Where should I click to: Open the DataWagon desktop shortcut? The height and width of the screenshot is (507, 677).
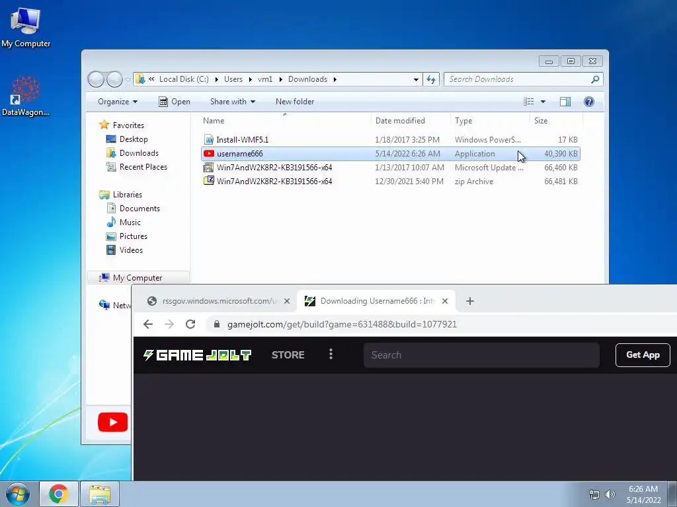26,96
